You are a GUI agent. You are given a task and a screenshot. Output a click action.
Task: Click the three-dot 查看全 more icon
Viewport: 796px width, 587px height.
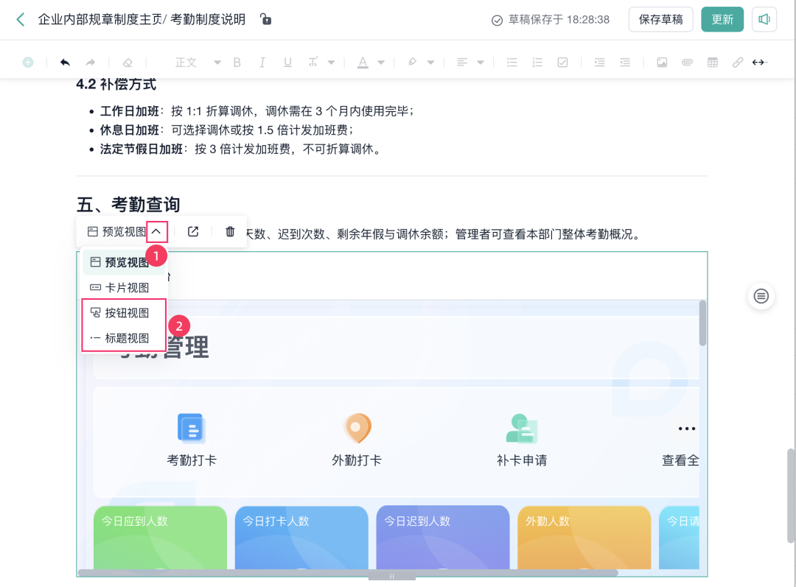[x=686, y=429]
